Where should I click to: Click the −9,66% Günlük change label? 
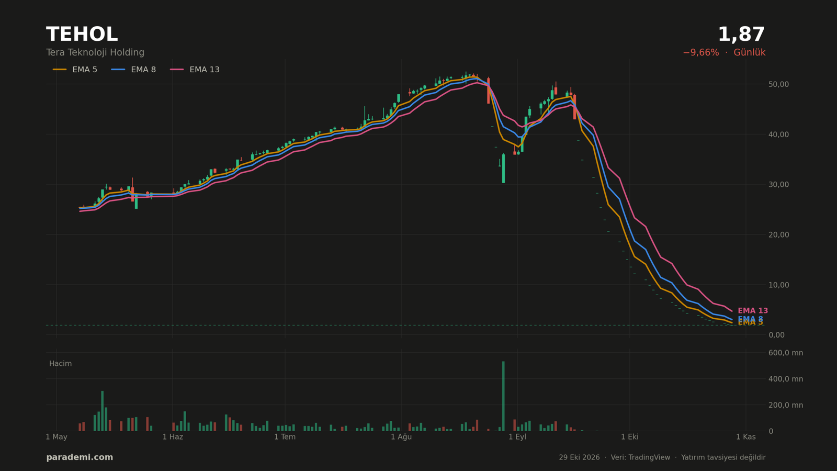pyautogui.click(x=724, y=53)
